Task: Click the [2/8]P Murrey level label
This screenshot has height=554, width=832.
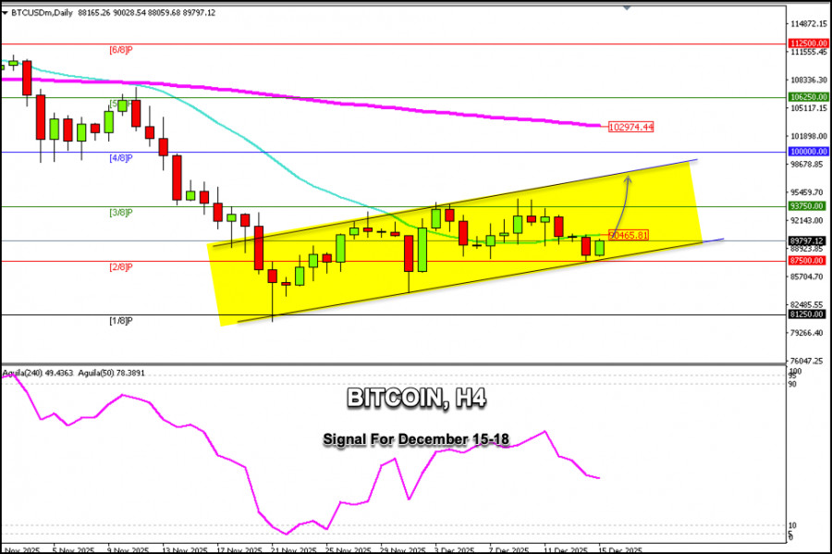Action: click(x=121, y=267)
